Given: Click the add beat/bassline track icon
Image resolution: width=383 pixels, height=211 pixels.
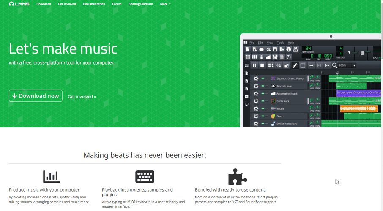Looking at the screenshot, I should [271, 65].
